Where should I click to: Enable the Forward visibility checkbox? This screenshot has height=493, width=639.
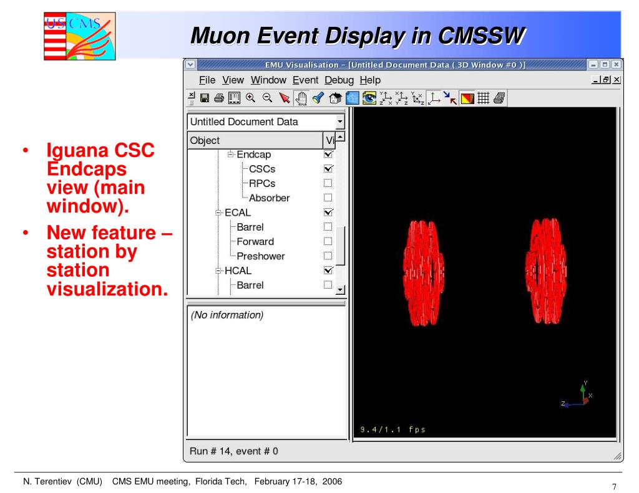pyautogui.click(x=328, y=241)
